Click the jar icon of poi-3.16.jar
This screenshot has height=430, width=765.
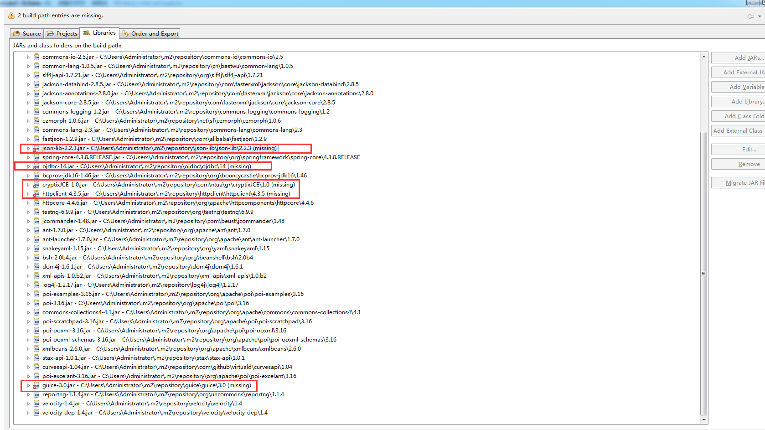click(36, 303)
